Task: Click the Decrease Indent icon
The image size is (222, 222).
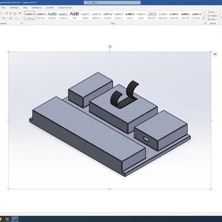Action: click(x=7, y=13)
